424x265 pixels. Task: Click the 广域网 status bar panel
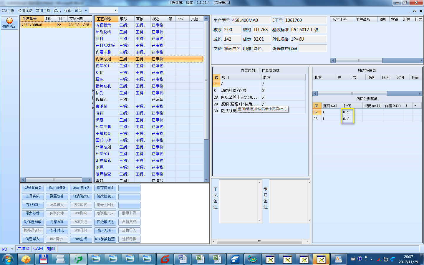pos(23,249)
